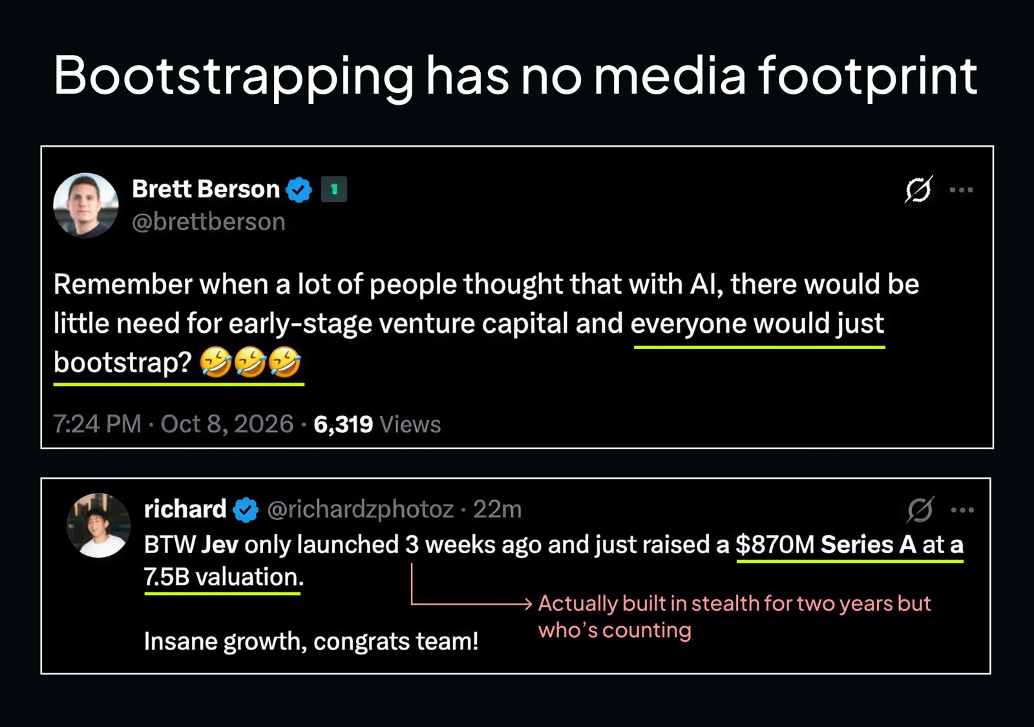
Task: Click the Brett Berson display name
Action: (206, 189)
